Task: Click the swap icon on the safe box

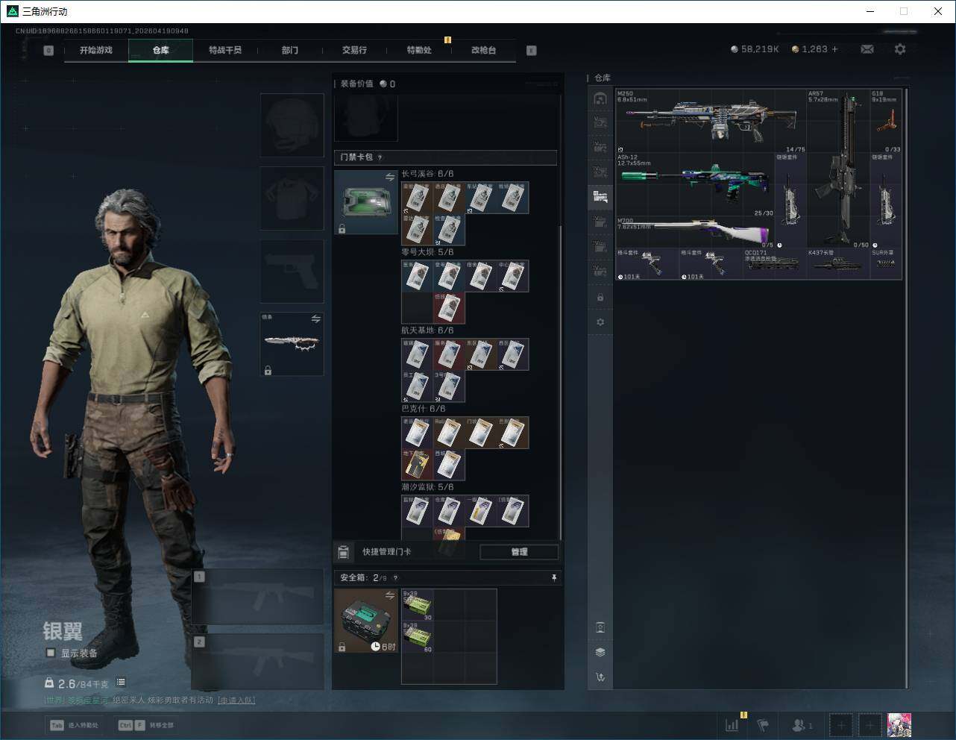Action: [x=390, y=595]
